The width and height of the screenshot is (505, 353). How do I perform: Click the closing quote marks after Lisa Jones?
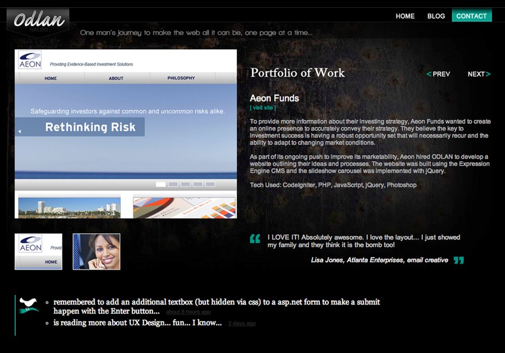point(459,260)
